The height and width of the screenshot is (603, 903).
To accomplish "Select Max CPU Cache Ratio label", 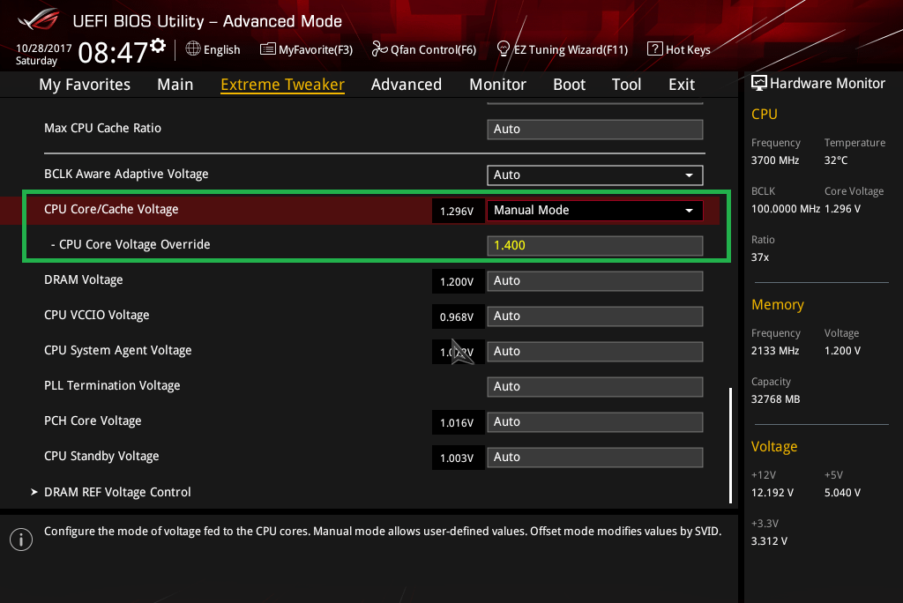I will (102, 128).
